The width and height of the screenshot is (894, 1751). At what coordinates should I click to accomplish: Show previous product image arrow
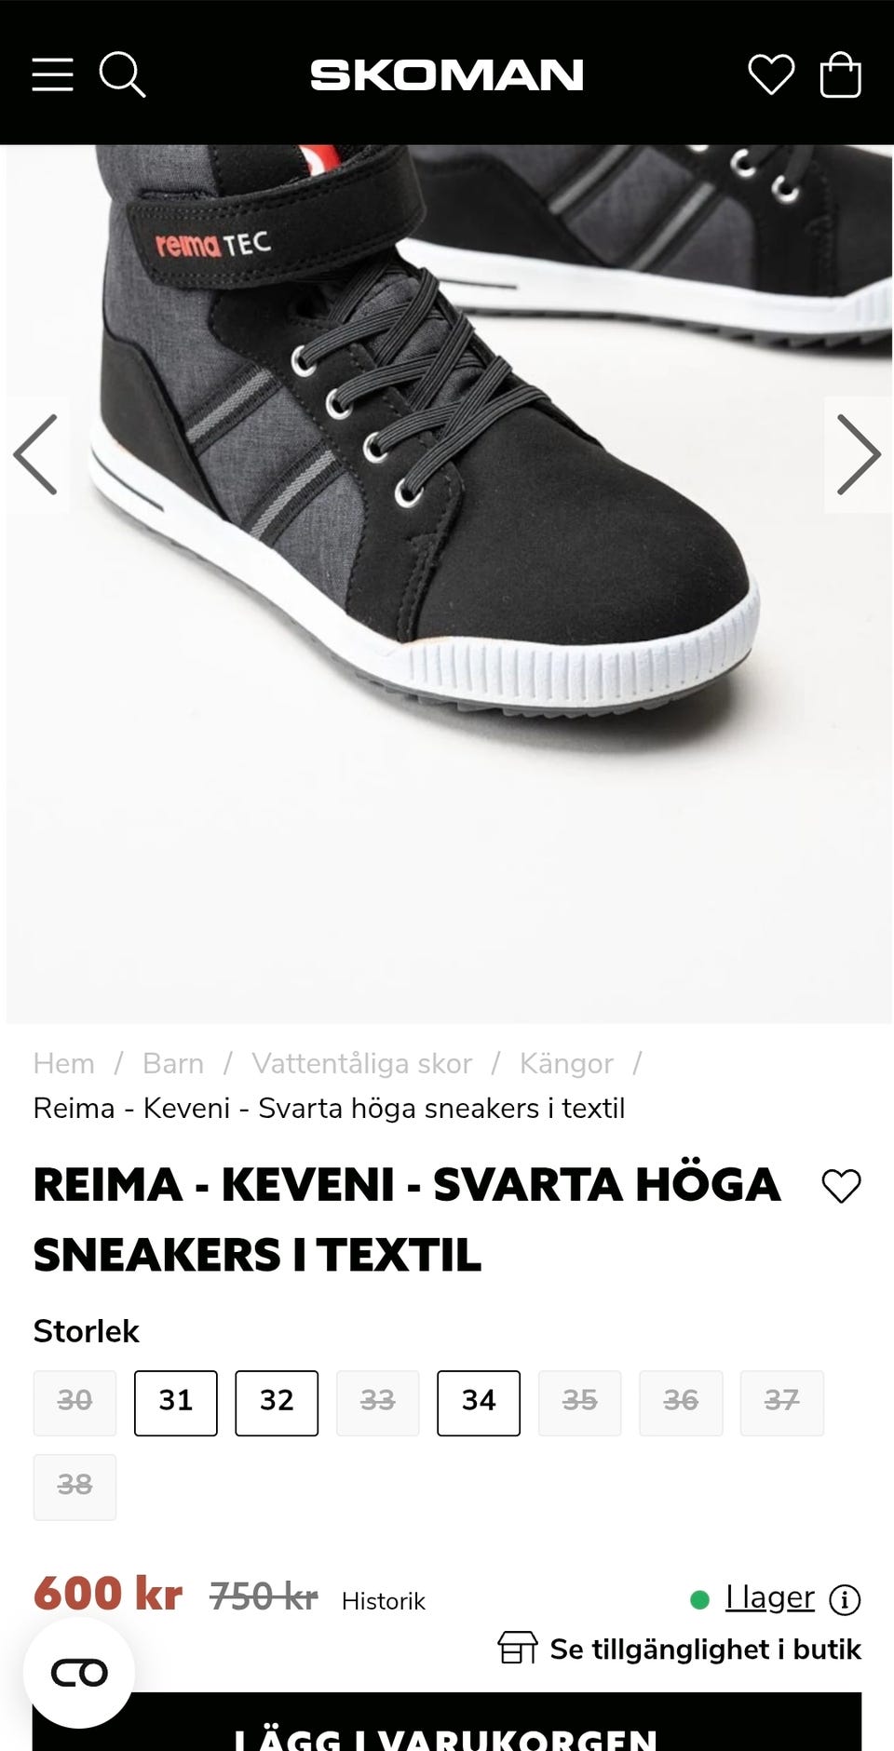click(x=36, y=454)
